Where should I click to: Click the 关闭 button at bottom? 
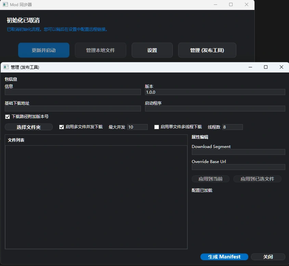[x=268, y=257]
